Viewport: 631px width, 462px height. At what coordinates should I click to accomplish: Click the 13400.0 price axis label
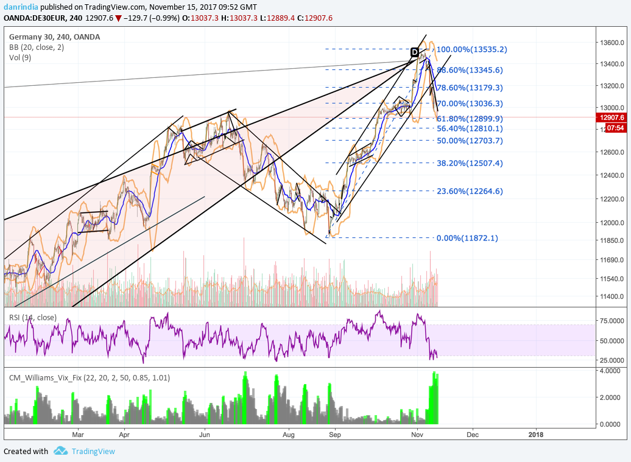point(612,64)
